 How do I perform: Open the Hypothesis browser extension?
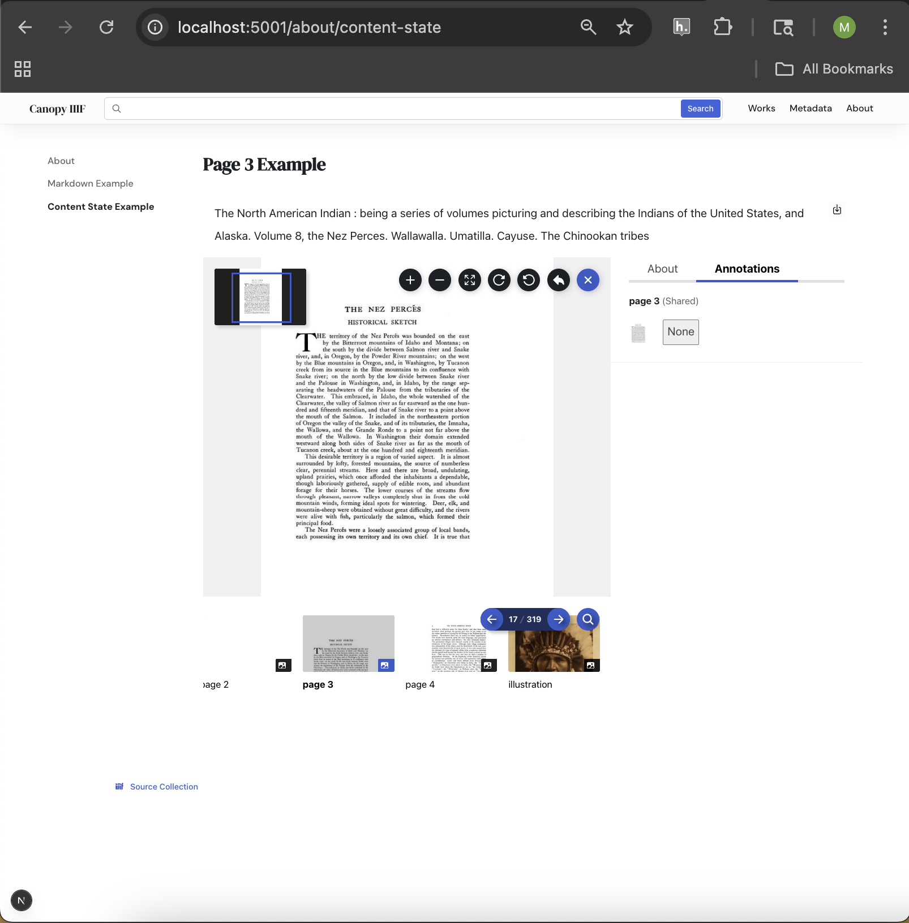coord(681,27)
